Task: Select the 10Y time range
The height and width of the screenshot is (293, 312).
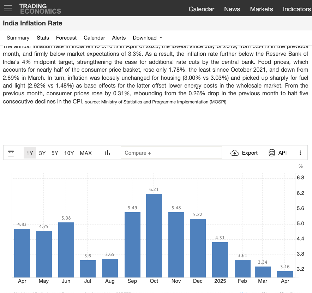Action: coord(69,153)
